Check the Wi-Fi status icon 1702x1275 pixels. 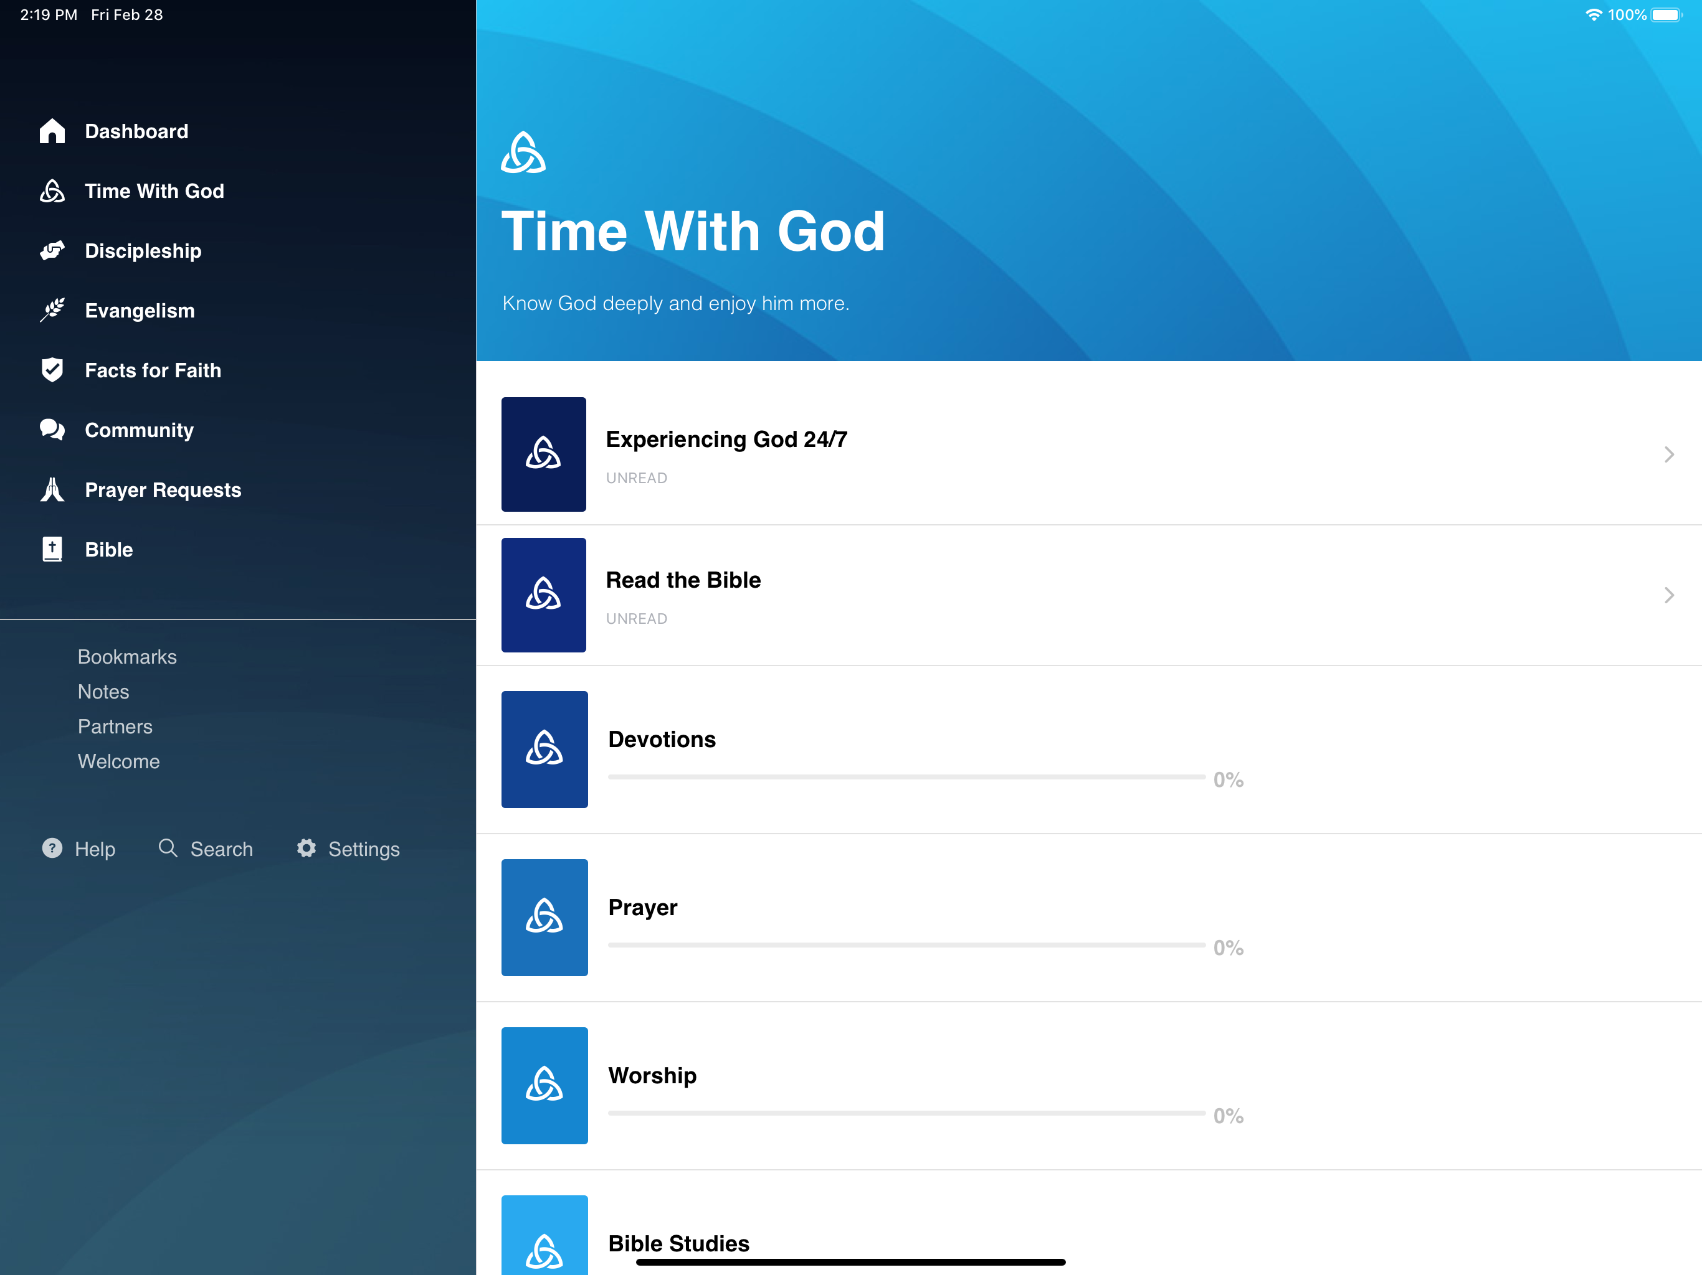click(1594, 14)
